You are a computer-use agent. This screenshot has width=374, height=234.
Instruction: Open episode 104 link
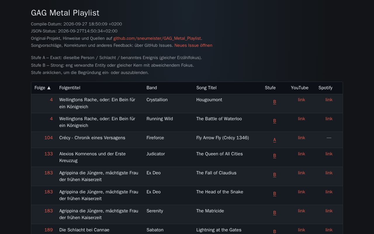click(x=49, y=138)
